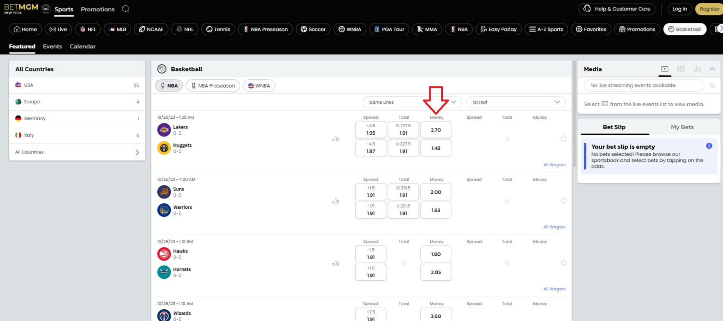
Task: Open the 1st Half dropdown
Action: tap(516, 102)
